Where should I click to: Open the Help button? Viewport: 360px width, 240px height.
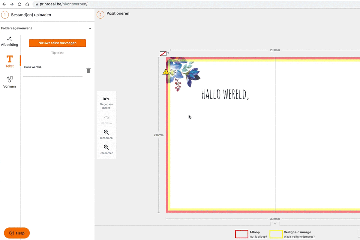pos(16,233)
